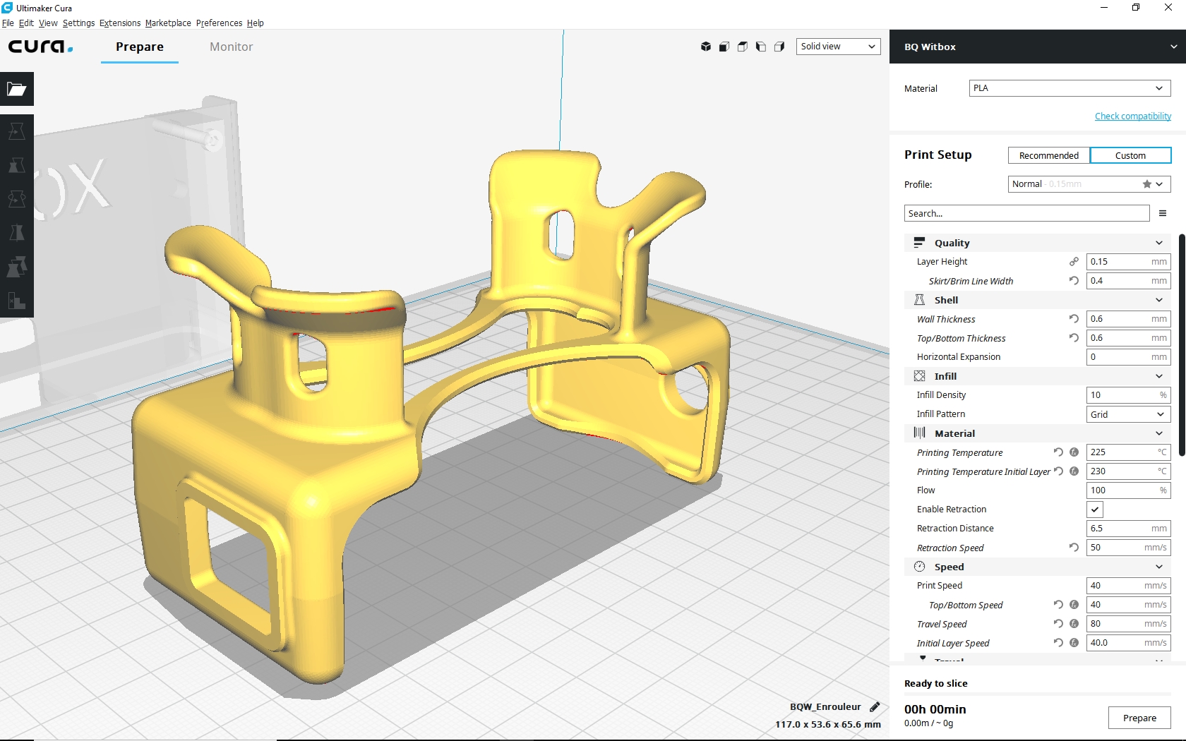Open settings visibility hamburger menu
Screen dimensions: 1186x741
(1163, 213)
